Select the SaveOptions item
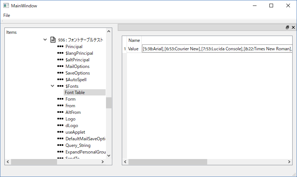The image size is (297, 177). [77, 73]
